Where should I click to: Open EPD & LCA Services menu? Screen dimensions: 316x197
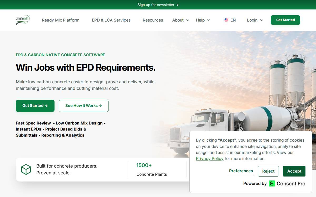point(111,20)
